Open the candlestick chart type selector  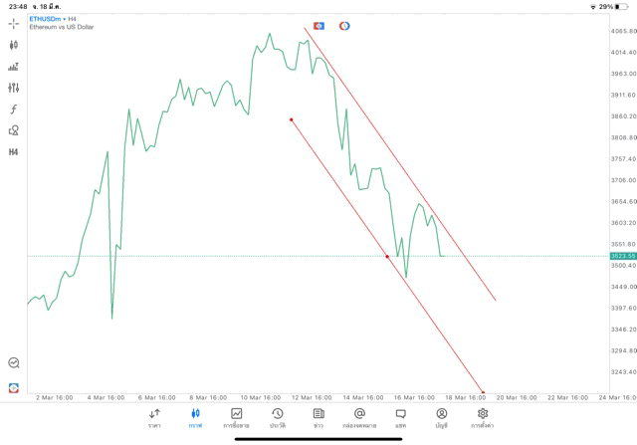tap(14, 45)
